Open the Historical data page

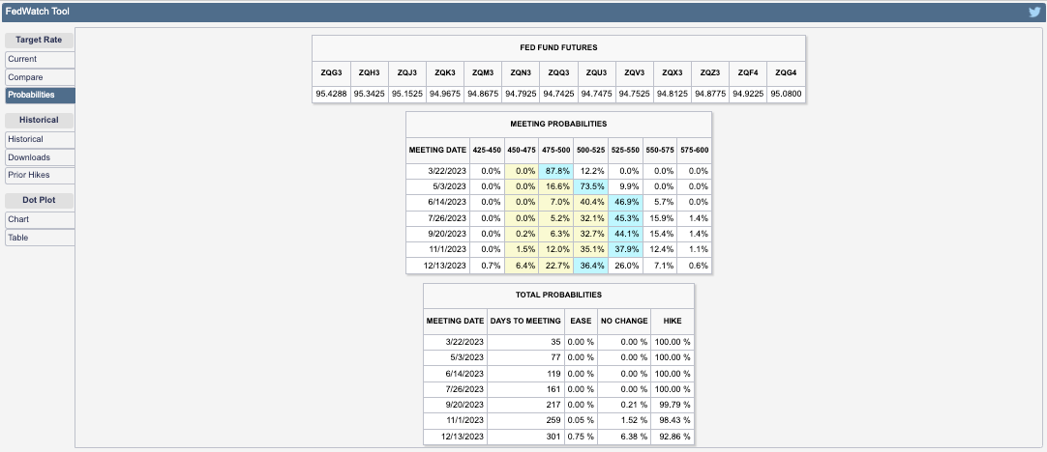tap(39, 139)
